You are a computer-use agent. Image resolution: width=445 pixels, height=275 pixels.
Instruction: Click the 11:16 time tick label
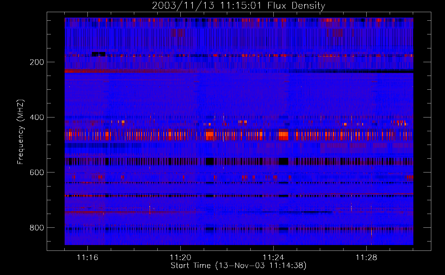coord(87,257)
